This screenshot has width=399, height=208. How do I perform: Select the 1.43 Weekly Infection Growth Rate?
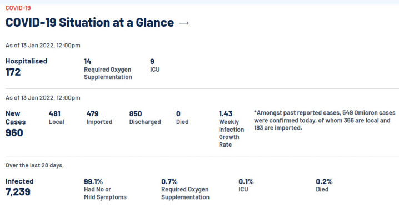point(231,129)
